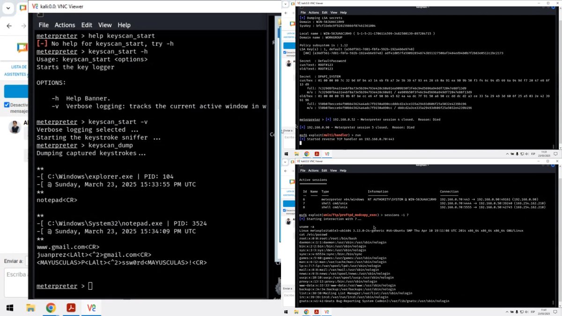Click 'cat /etc/passwd' command line
Image resolution: width=562 pixels, height=316 pixels.
[312, 235]
